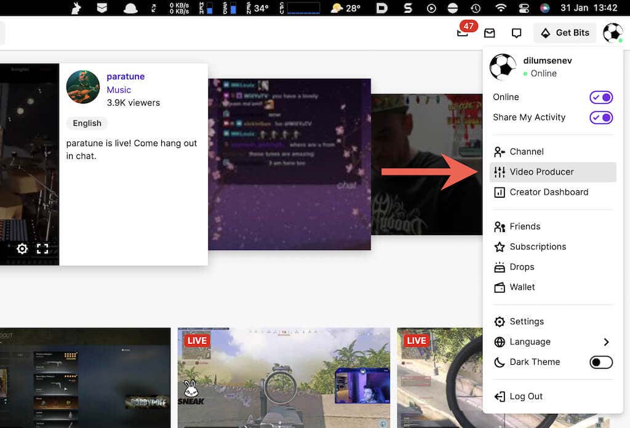Expand the Language submenu chevron

606,341
